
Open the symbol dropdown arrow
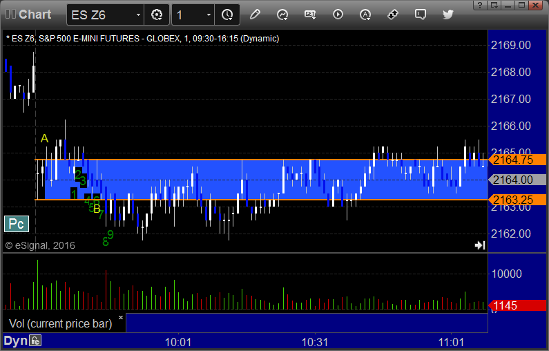coord(139,15)
